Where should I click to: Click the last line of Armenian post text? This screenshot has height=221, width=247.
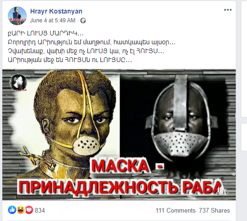70,60
